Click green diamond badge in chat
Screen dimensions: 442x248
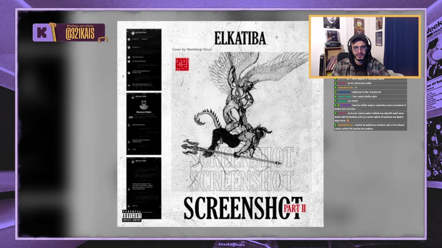339,105
